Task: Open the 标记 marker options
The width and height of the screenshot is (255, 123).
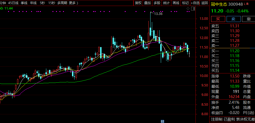Action: click(x=185, y=3)
